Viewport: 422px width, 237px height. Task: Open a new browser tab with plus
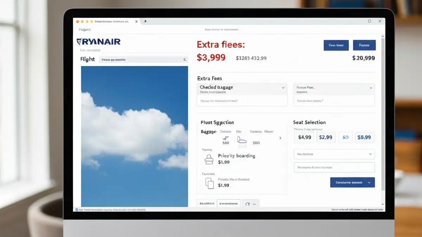tap(145, 21)
